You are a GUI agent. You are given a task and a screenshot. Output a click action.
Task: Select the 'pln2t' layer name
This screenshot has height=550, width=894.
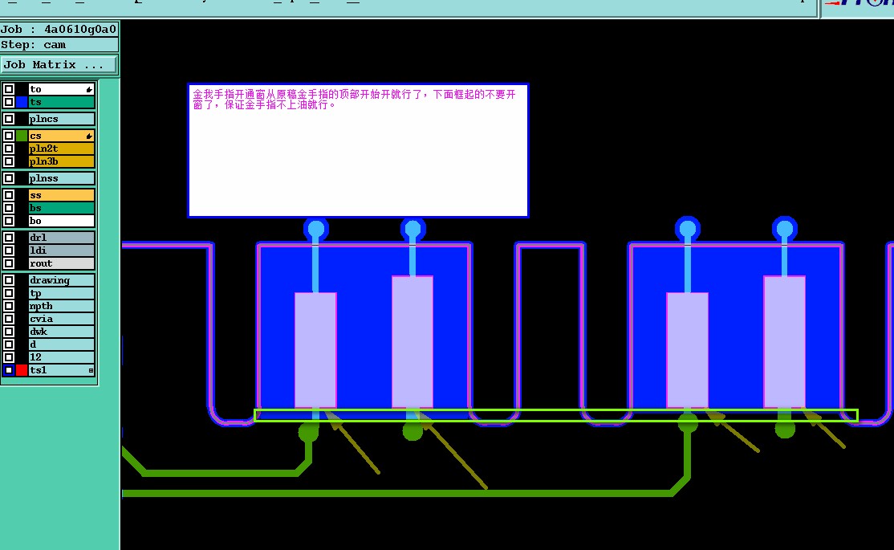(62, 149)
